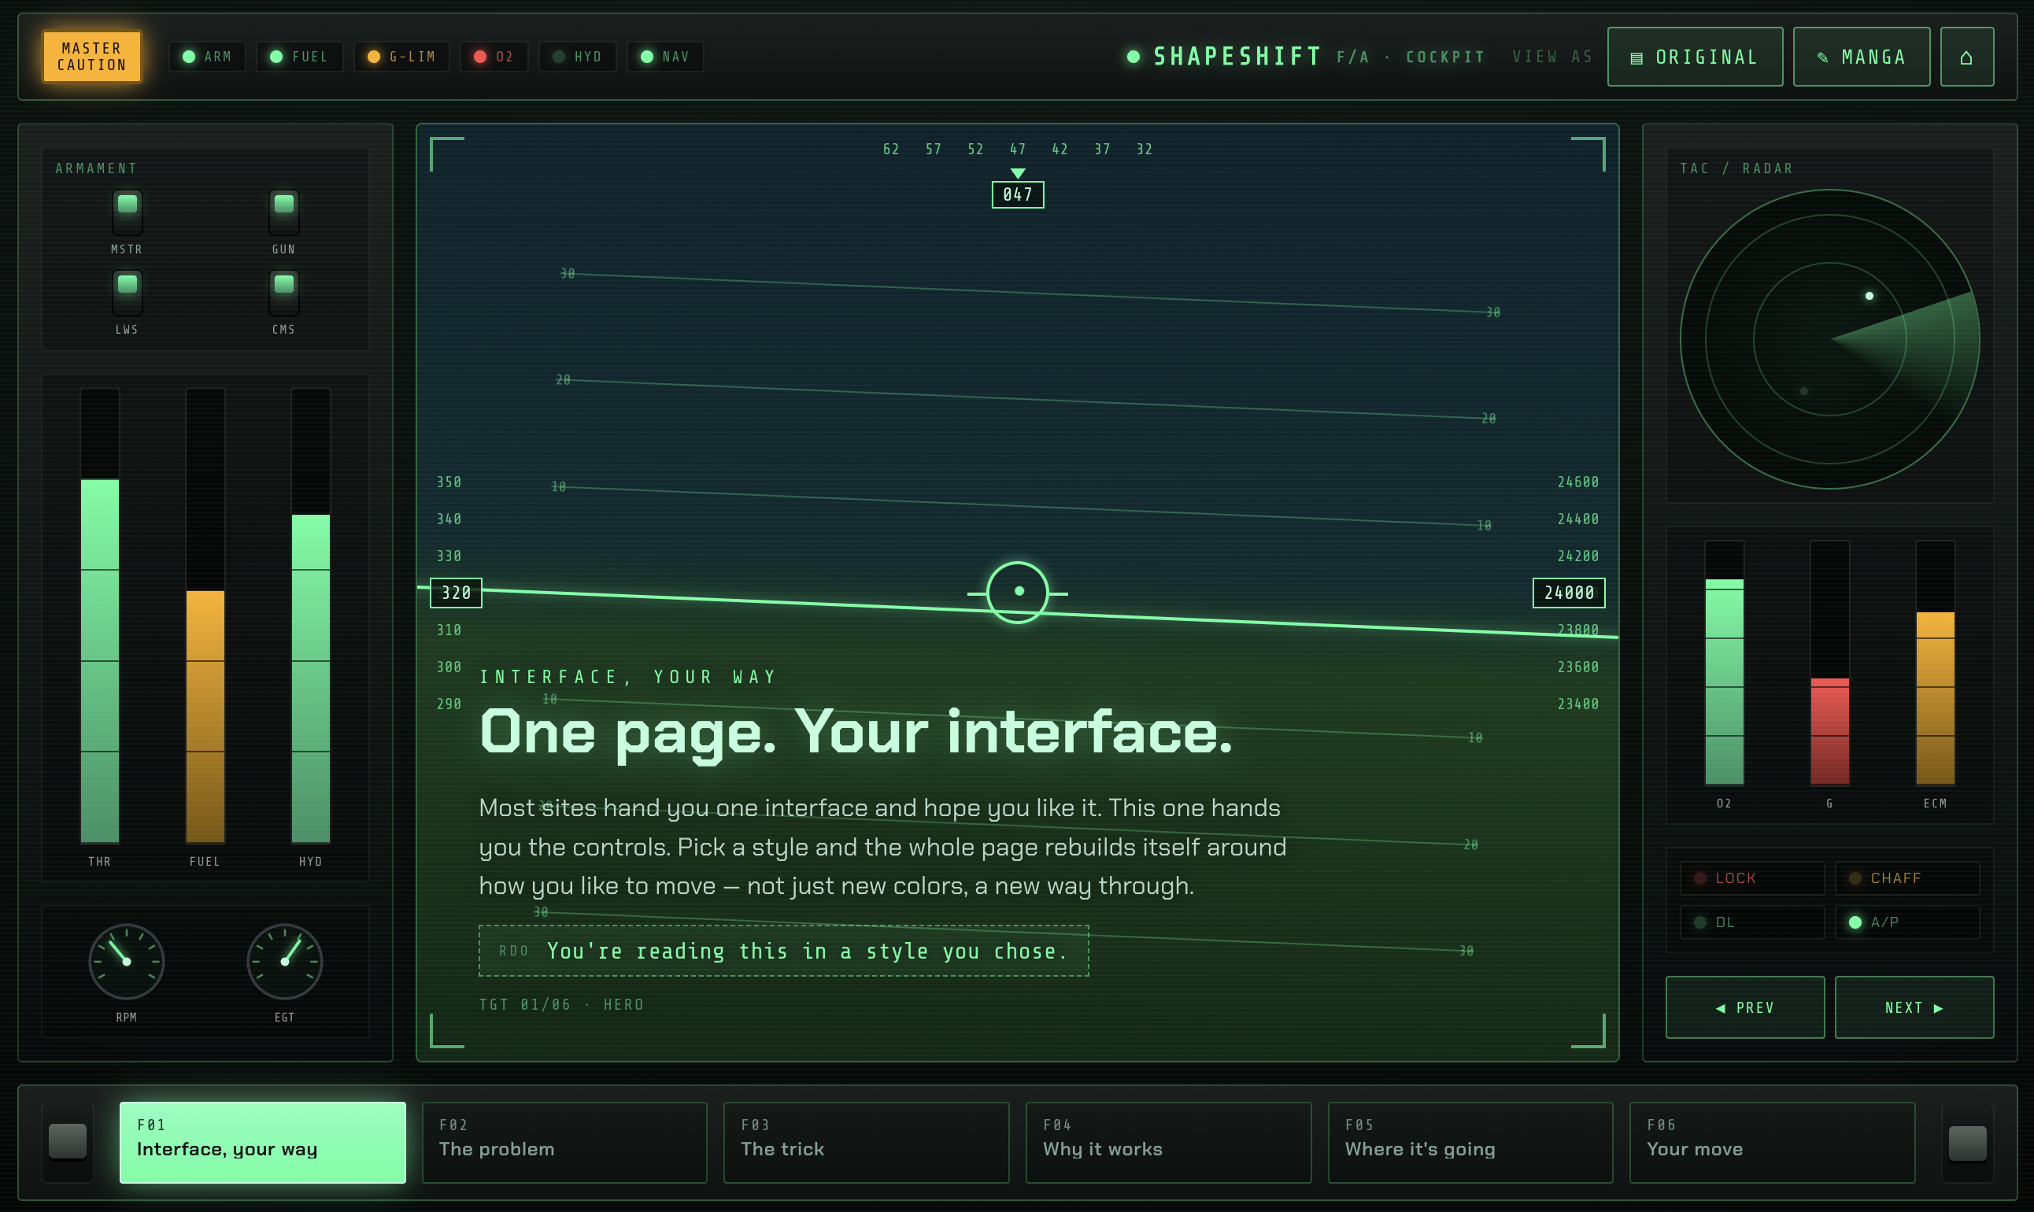Toggle the LOCK annunciator
The image size is (2034, 1212).
pos(1751,878)
